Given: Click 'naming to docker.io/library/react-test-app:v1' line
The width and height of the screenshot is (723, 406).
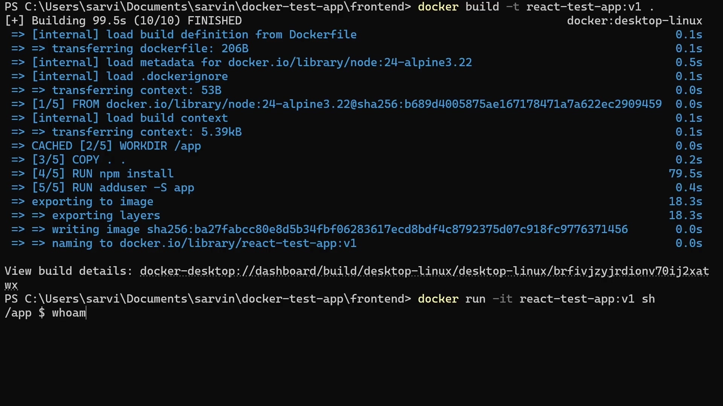Looking at the screenshot, I should point(184,243).
